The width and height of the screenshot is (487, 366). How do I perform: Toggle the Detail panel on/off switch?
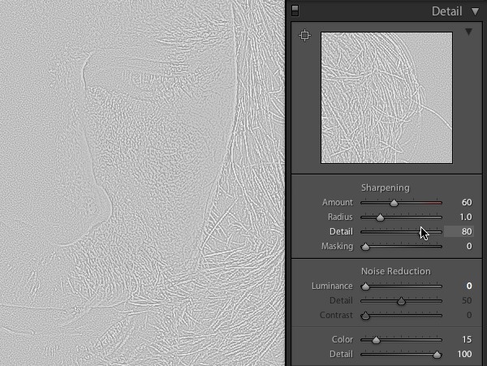click(295, 11)
